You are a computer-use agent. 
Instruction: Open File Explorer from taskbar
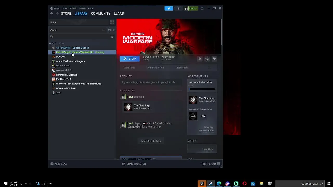pos(261,184)
